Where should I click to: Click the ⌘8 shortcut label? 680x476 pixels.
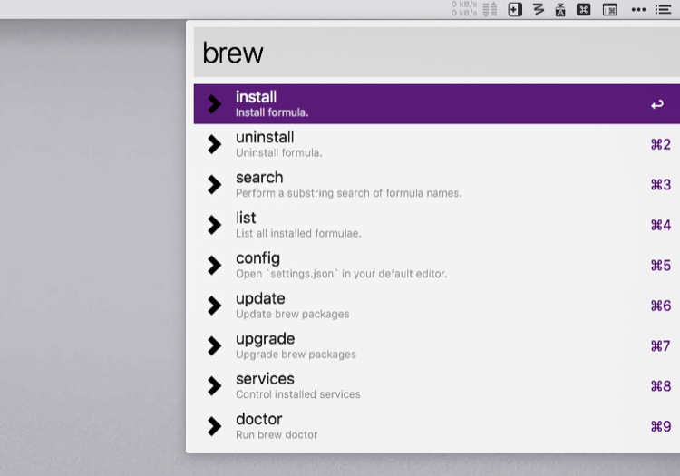click(x=661, y=386)
